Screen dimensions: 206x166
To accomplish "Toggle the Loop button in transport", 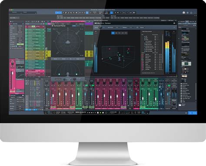I will pyautogui.click(x=106, y=113).
